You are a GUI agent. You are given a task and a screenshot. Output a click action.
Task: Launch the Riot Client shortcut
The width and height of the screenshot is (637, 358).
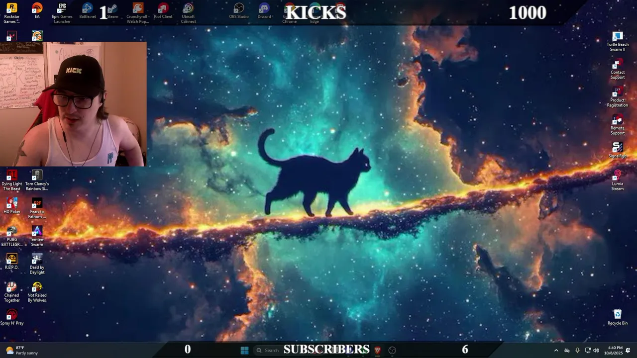[x=163, y=11]
